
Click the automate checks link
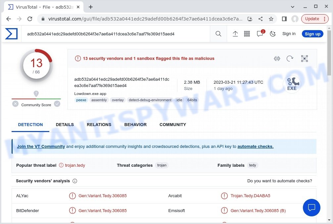click(256, 147)
